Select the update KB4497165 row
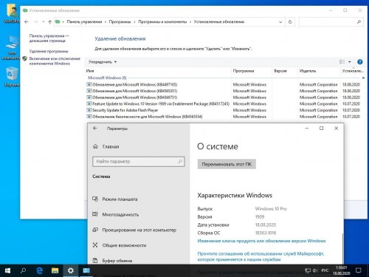 click(x=224, y=84)
